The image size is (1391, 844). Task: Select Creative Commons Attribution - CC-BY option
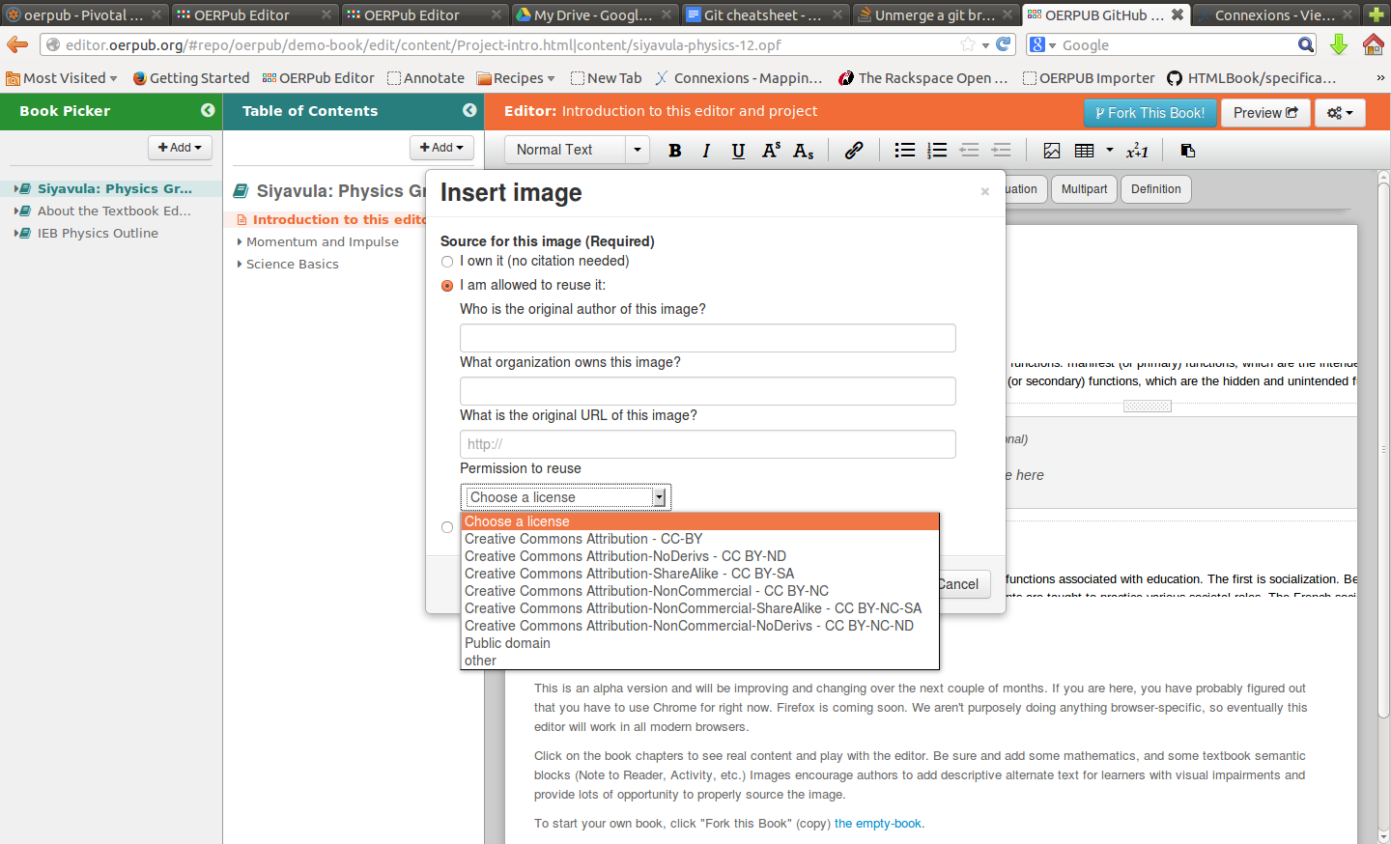(583, 539)
